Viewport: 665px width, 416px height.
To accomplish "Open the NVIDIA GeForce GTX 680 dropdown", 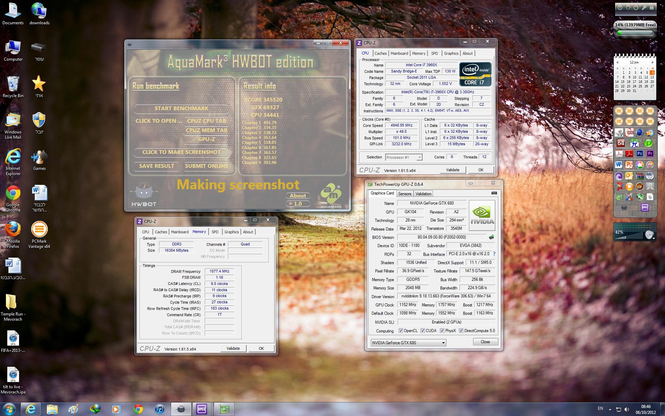I will 408,343.
